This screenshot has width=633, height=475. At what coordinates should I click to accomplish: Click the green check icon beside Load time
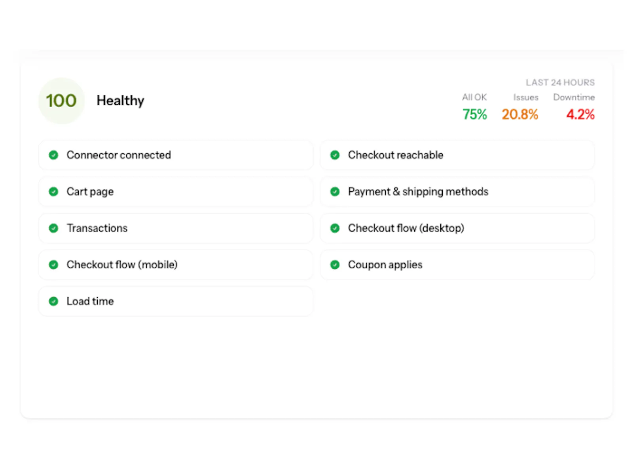tap(53, 302)
